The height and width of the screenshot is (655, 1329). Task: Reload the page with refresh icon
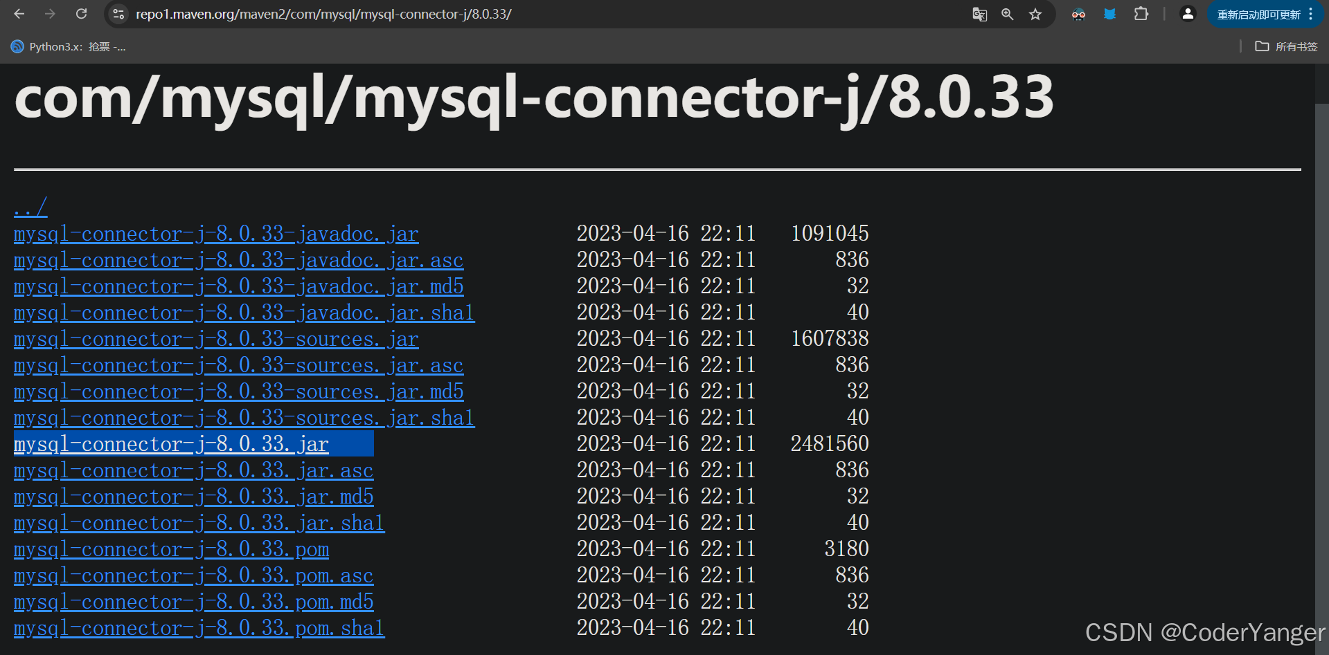click(81, 14)
